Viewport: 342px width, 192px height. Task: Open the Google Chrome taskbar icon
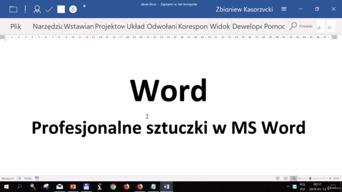coord(113,187)
